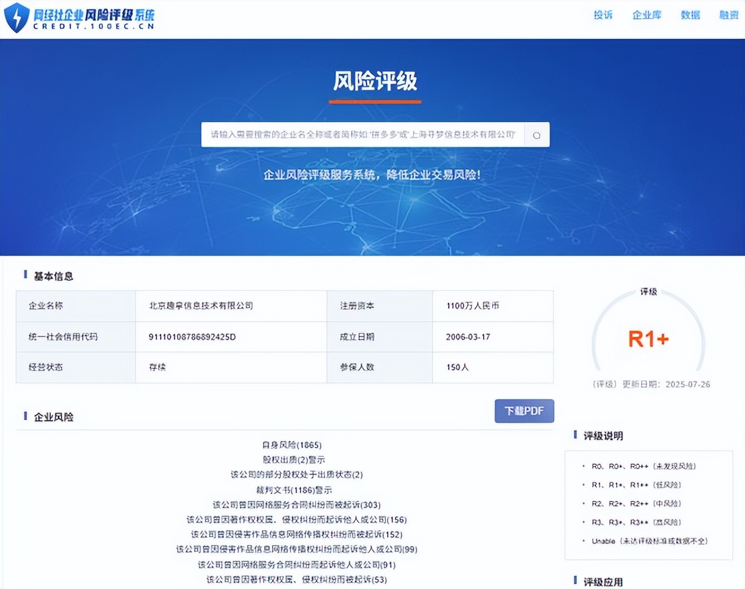Screen dimensions: 745x589
Task: Click the 下载PDF button
Action: [524, 411]
